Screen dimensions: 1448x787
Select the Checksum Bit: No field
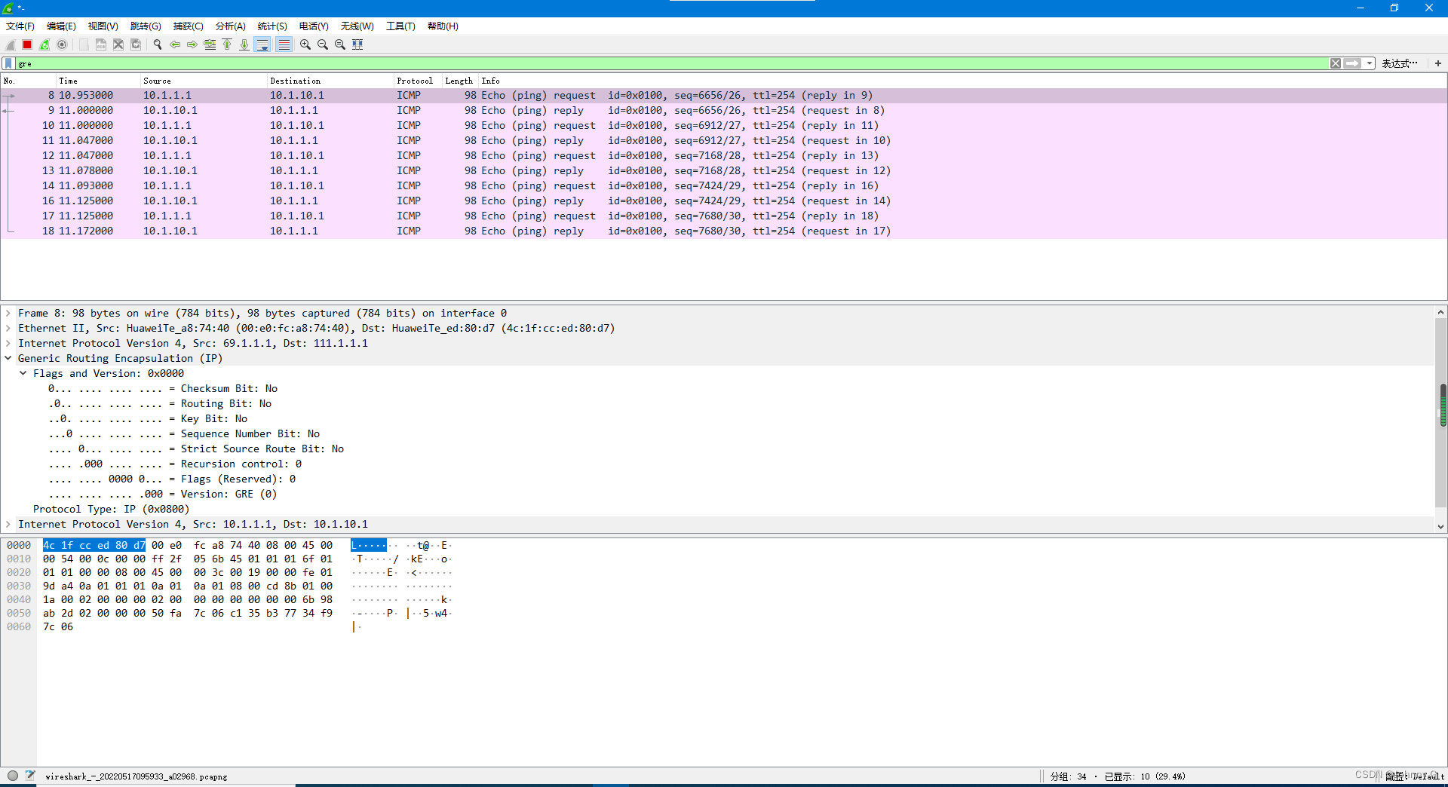163,388
